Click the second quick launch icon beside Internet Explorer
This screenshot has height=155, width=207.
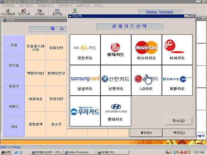pos(21,152)
